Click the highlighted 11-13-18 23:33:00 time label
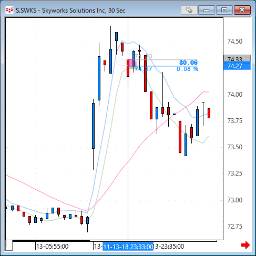This screenshot has width=256, height=256. coord(128,247)
